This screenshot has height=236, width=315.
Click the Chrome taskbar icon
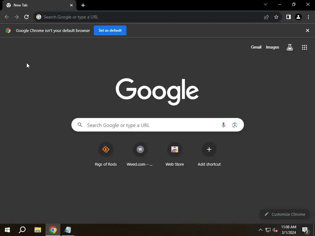point(53,230)
